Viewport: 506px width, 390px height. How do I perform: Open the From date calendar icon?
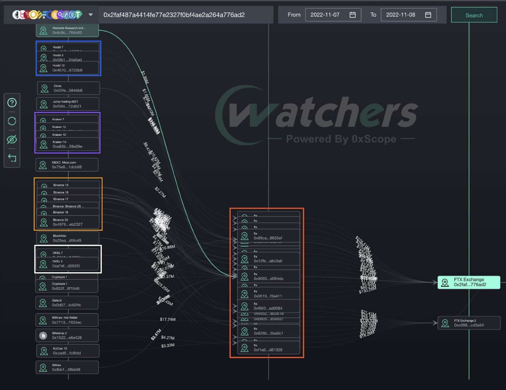pos(352,15)
